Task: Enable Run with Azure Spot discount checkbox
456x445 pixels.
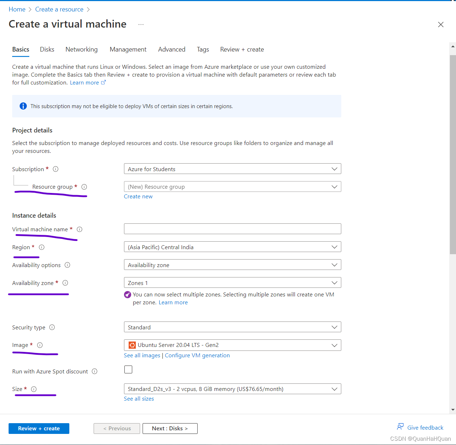Action: pyautogui.click(x=128, y=369)
